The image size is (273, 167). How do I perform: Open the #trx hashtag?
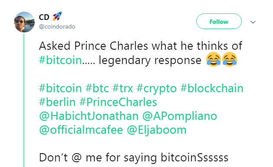[123, 88]
